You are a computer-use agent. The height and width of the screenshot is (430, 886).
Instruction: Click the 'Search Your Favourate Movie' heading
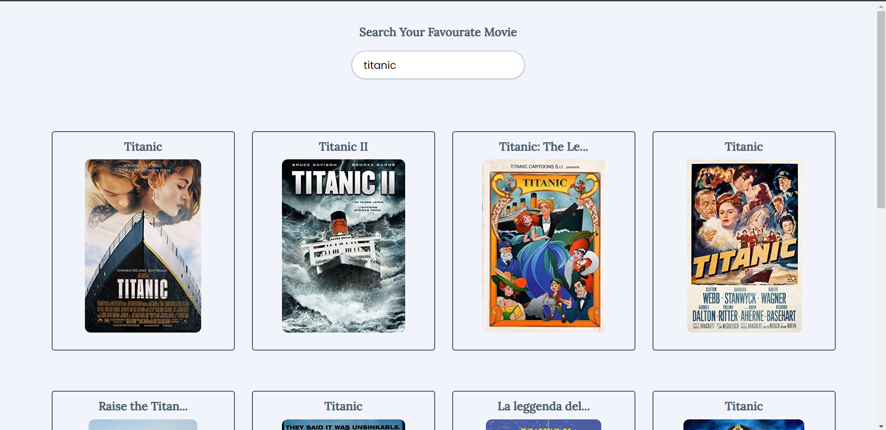438,32
